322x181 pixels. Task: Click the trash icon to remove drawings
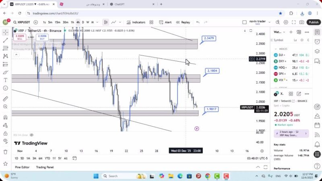click(5, 152)
